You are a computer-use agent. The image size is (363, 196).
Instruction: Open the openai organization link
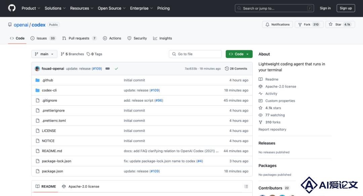coord(21,25)
